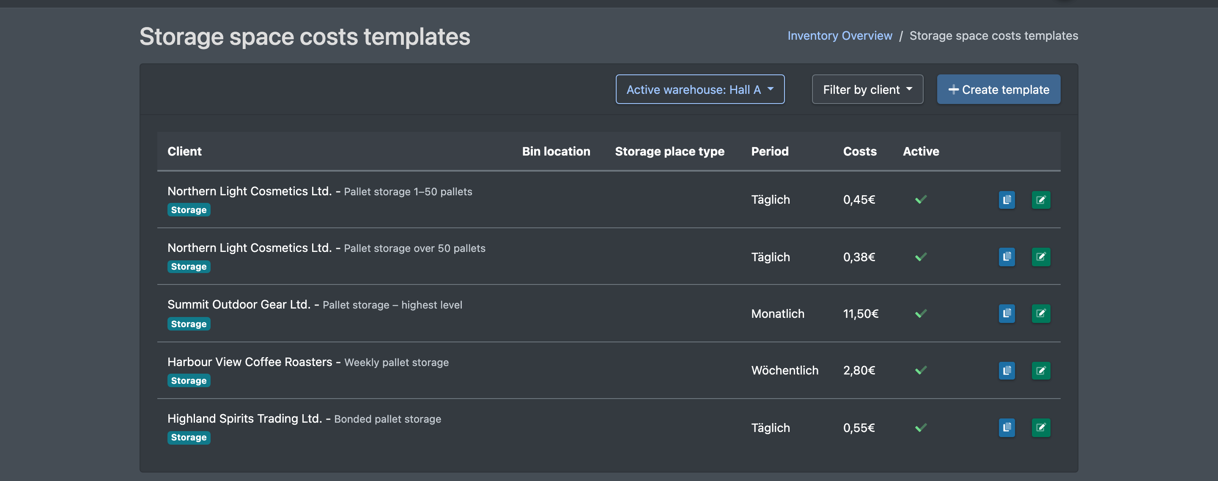The width and height of the screenshot is (1218, 481).
Task: Click the 2,80€ cost value
Action: pyautogui.click(x=859, y=370)
